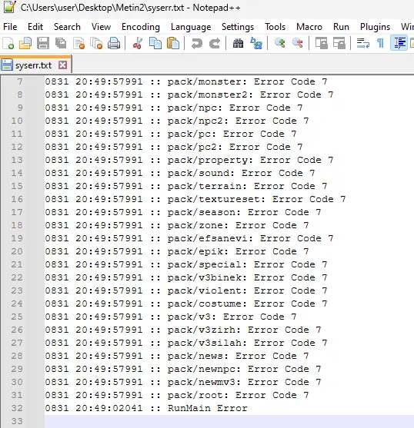Toggle the Word Wrap icon
Screen dimensions: 414x428
363,43
